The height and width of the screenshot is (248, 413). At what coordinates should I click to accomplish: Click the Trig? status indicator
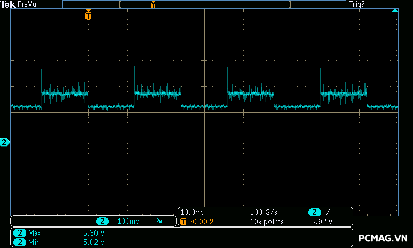click(356, 4)
